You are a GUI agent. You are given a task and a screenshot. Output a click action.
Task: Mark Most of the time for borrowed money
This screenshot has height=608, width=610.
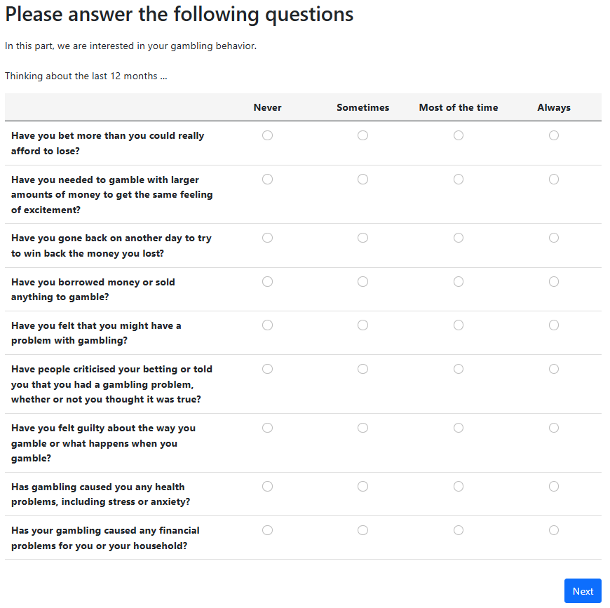point(459,282)
